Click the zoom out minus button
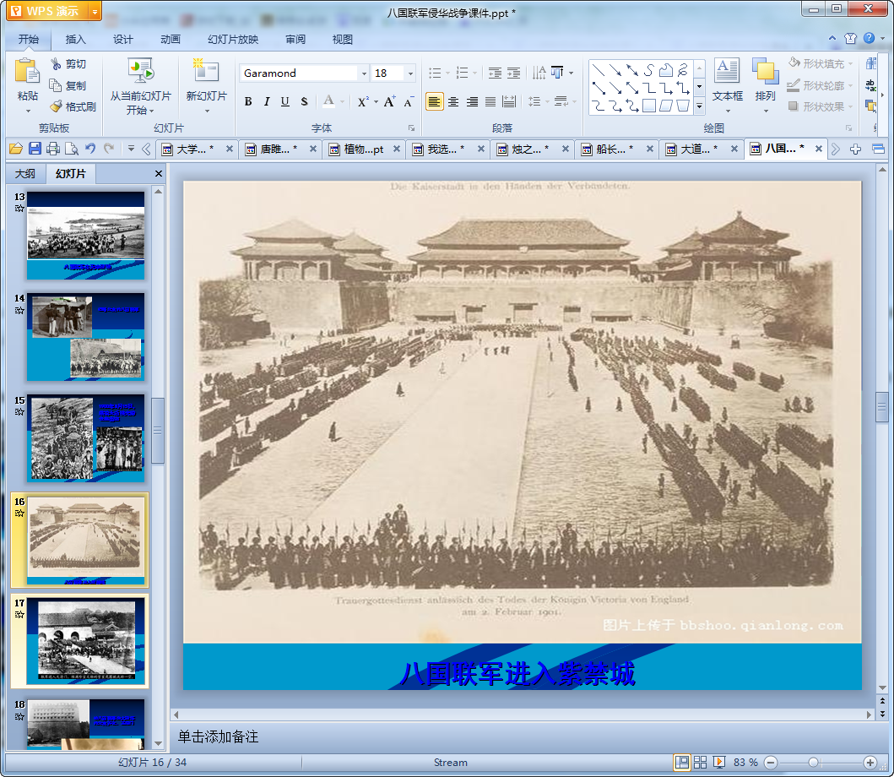Viewport: 894px width, 777px height. pos(770,762)
